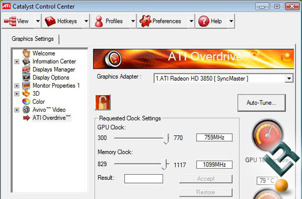Select Color in the settings tree
Image resolution: width=302 pixels, height=199 pixels.
pyautogui.click(x=38, y=102)
